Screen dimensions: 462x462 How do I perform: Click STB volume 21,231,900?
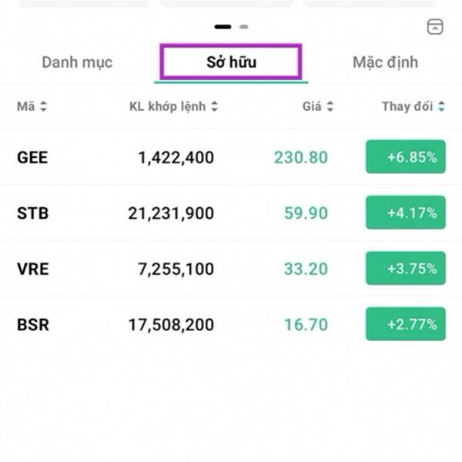171,213
